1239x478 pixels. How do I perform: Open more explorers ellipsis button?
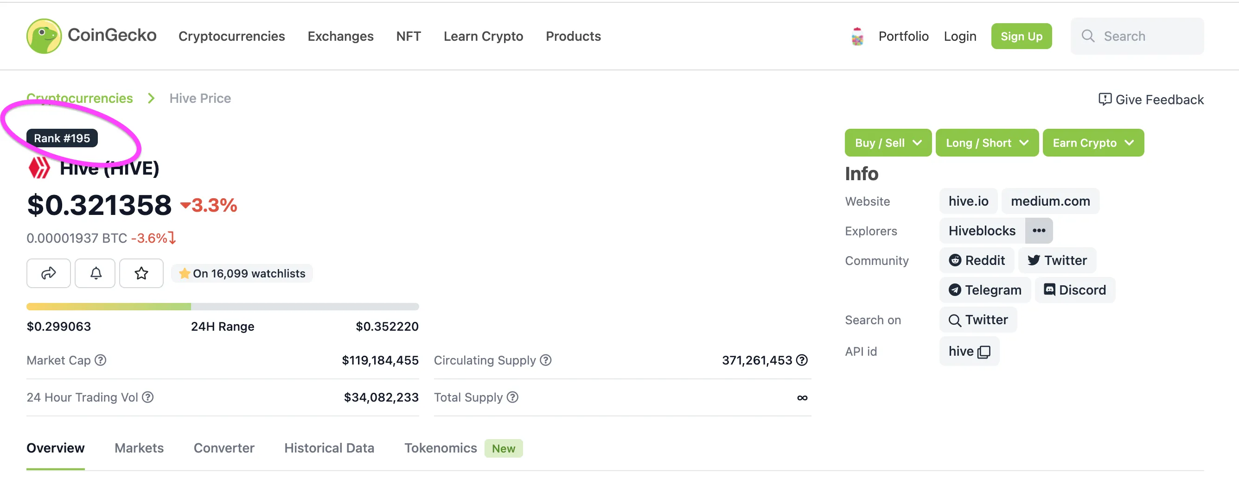pos(1038,231)
